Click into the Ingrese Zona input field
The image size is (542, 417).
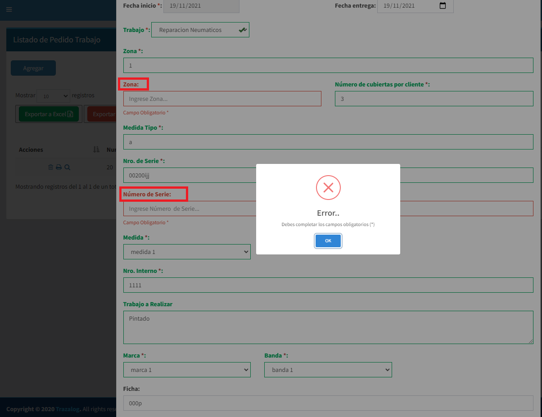pyautogui.click(x=222, y=98)
